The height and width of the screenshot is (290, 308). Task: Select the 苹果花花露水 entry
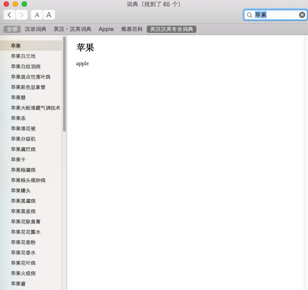tap(31, 232)
